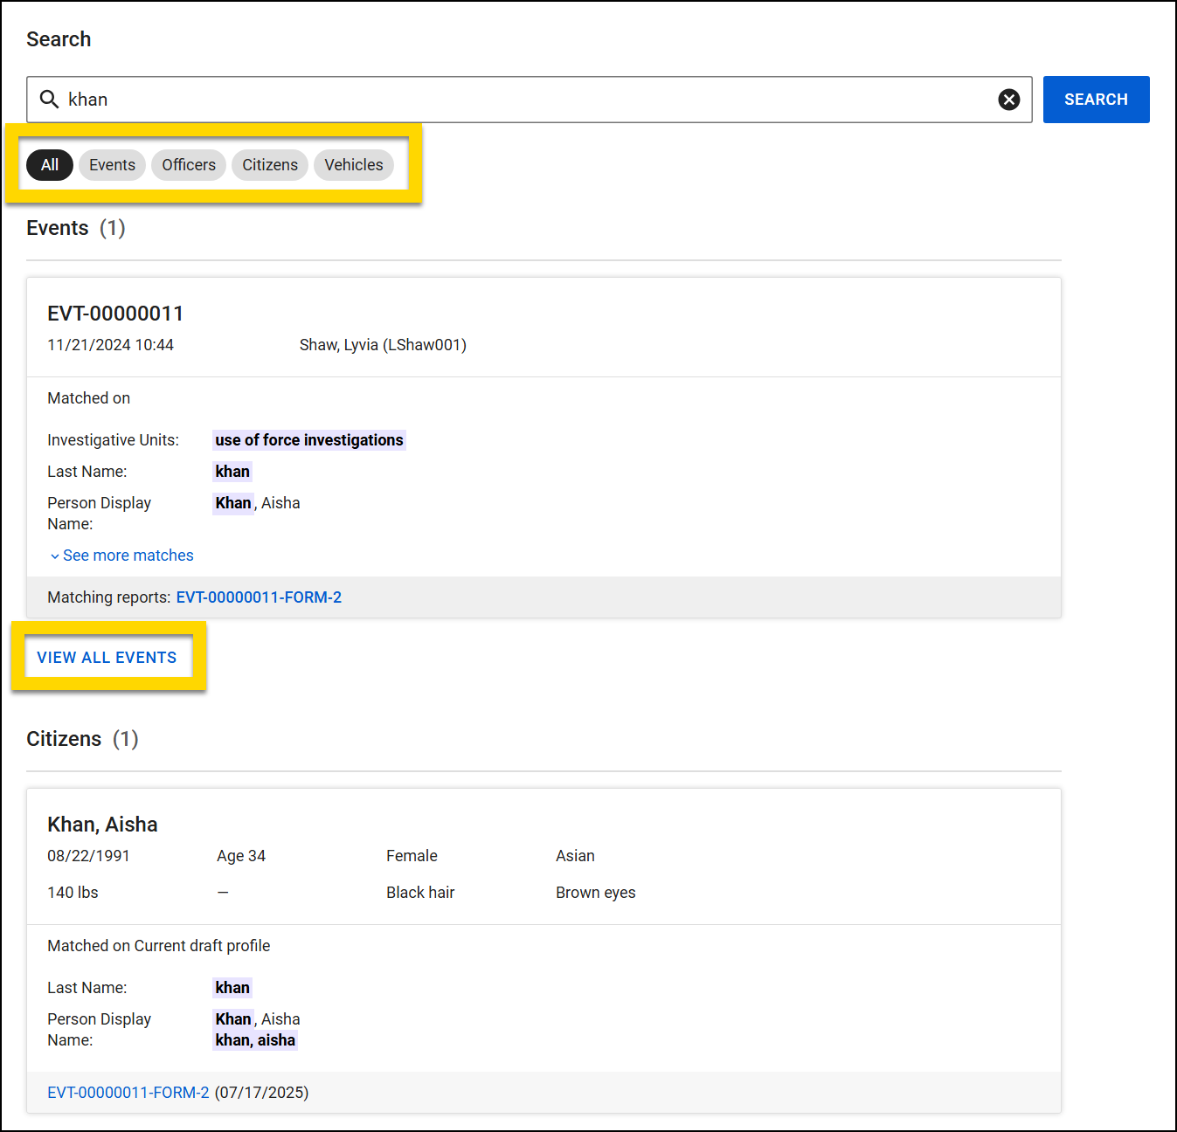
Task: Open matching report EVT-00000011-FORM-2
Action: 259,597
